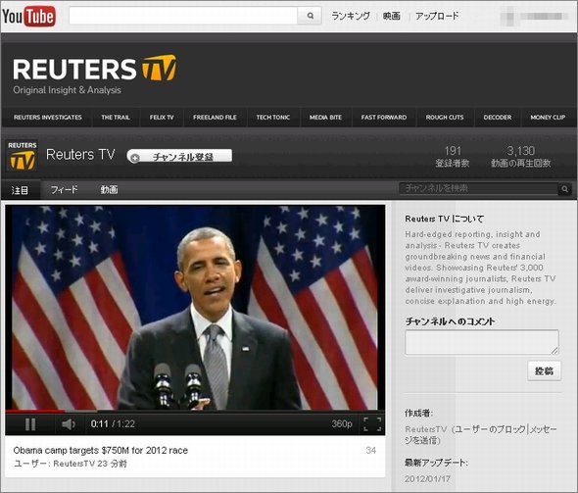Open TECH TONIC menu item

(x=273, y=118)
